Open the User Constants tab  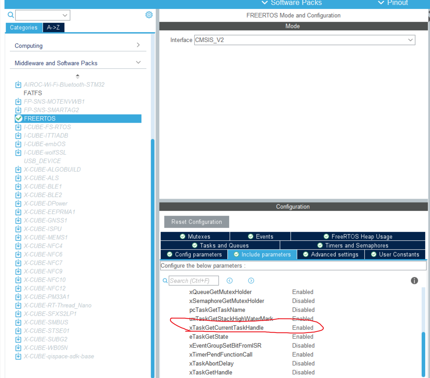[395, 254]
